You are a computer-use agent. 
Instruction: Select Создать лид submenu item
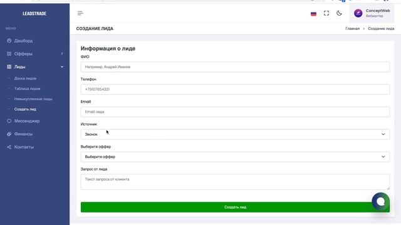(x=25, y=109)
